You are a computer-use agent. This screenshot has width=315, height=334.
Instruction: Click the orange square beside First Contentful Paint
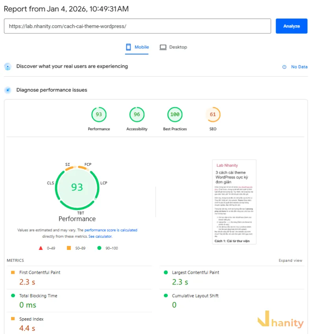[x=13, y=272]
